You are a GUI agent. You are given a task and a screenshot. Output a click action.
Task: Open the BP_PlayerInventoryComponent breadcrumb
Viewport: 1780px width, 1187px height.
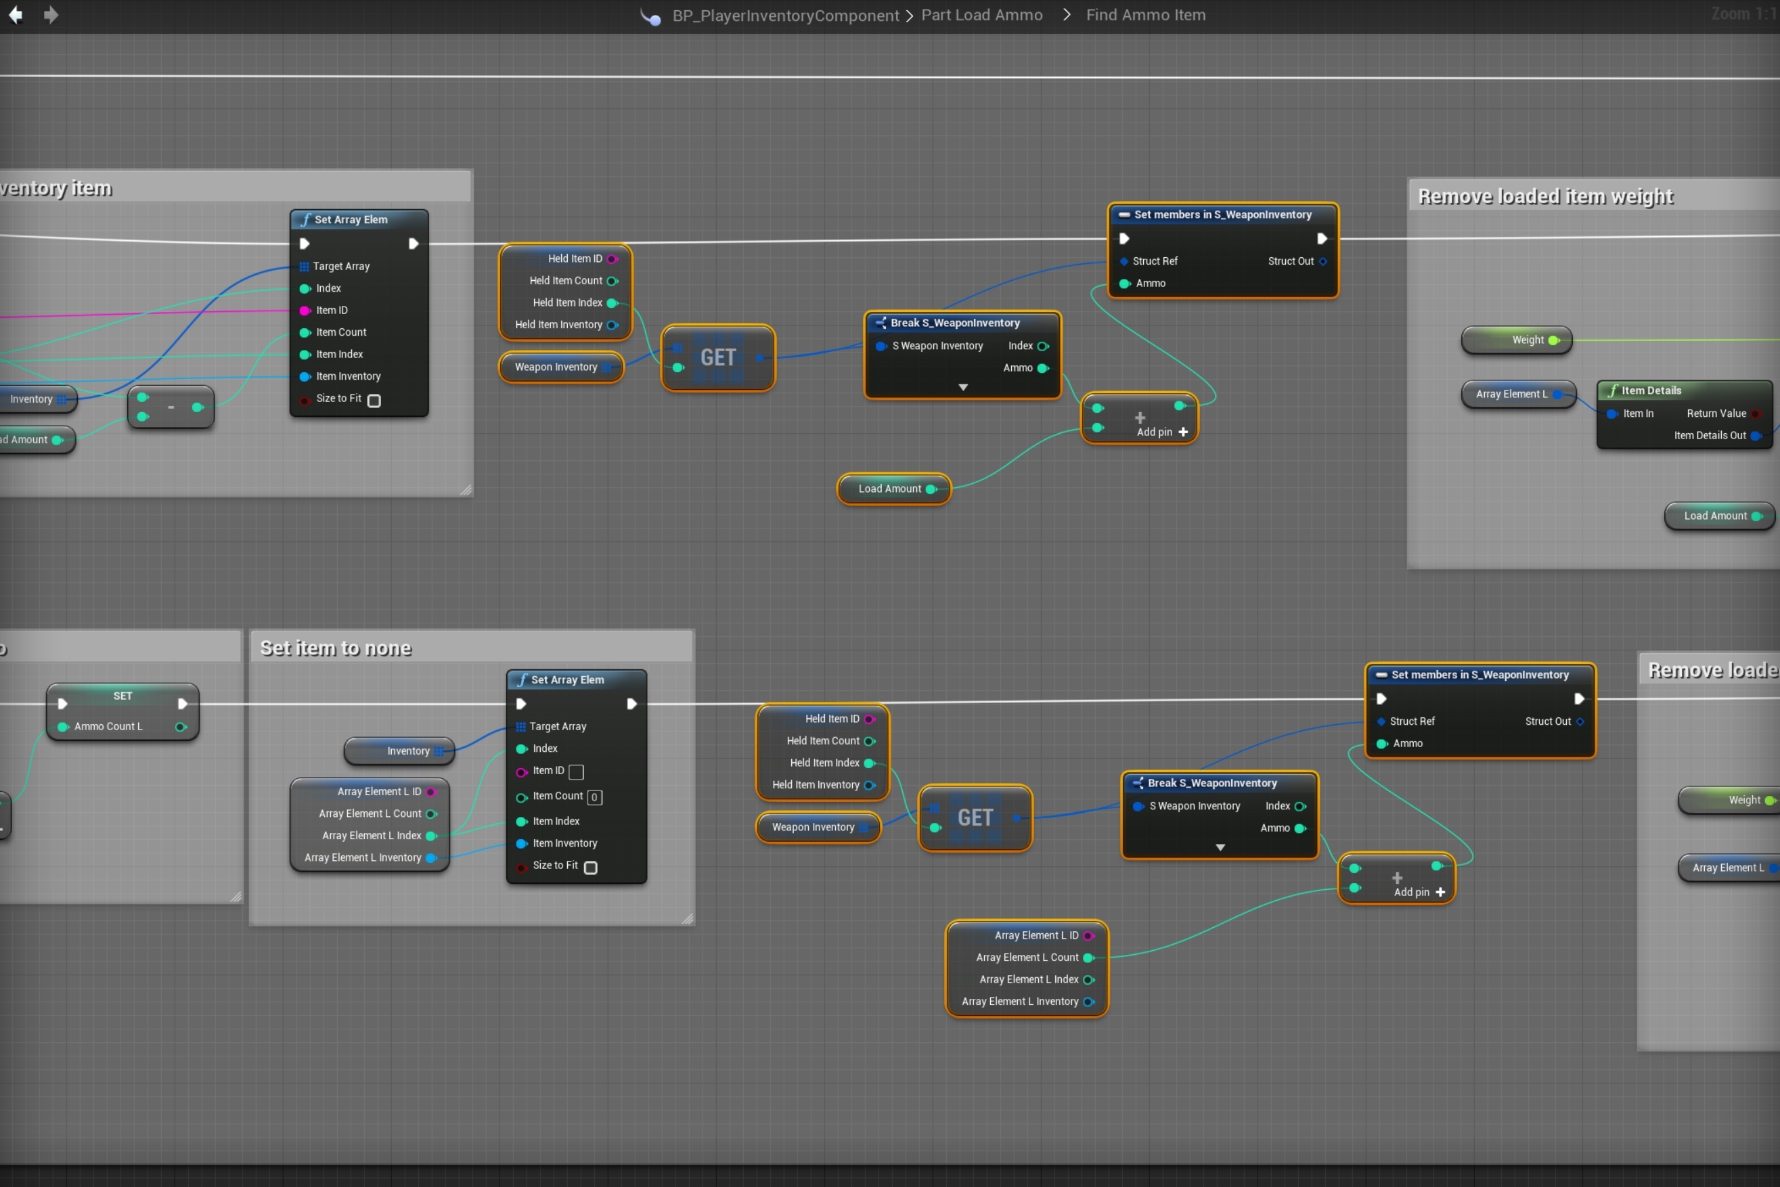(x=785, y=15)
